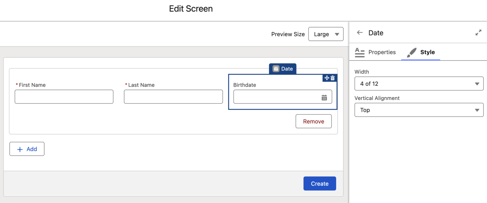Open the Width dropdown set to 4 of 12
The image size is (487, 203).
click(419, 83)
